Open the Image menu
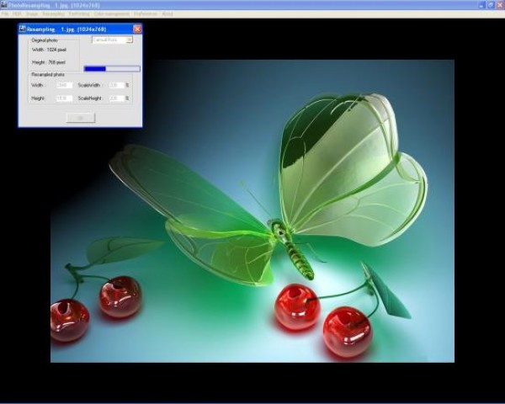 pos(32,13)
